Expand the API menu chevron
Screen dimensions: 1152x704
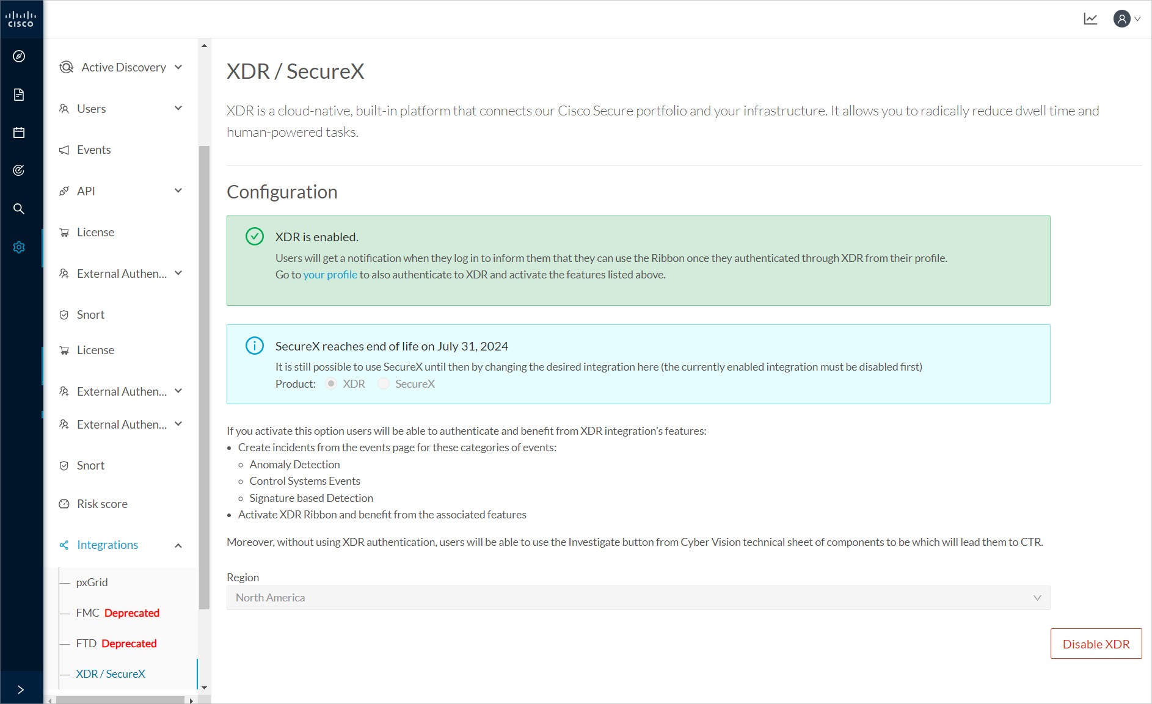tap(178, 191)
